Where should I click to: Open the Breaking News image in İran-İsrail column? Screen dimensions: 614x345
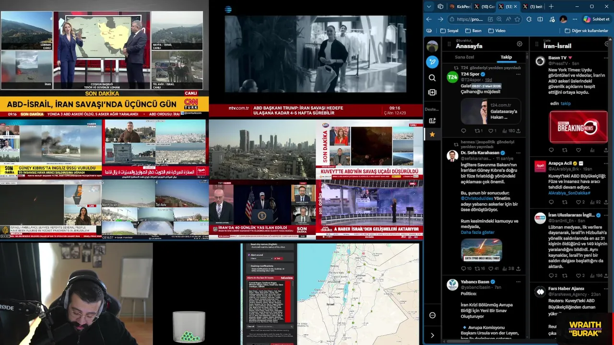tap(578, 127)
